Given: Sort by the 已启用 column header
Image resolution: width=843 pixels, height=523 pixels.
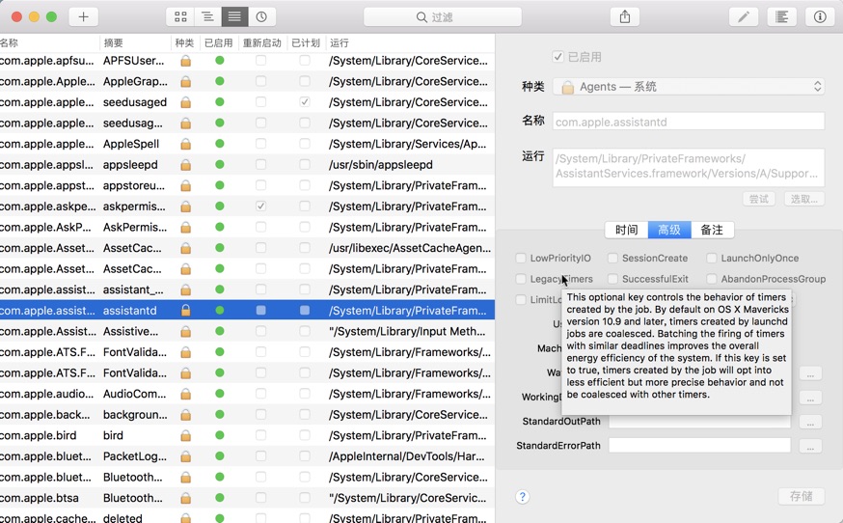Looking at the screenshot, I should [x=218, y=42].
